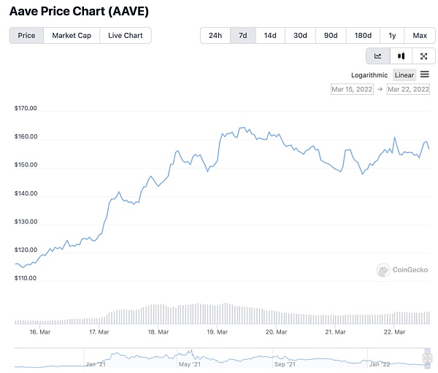Show Max price history

[420, 35]
